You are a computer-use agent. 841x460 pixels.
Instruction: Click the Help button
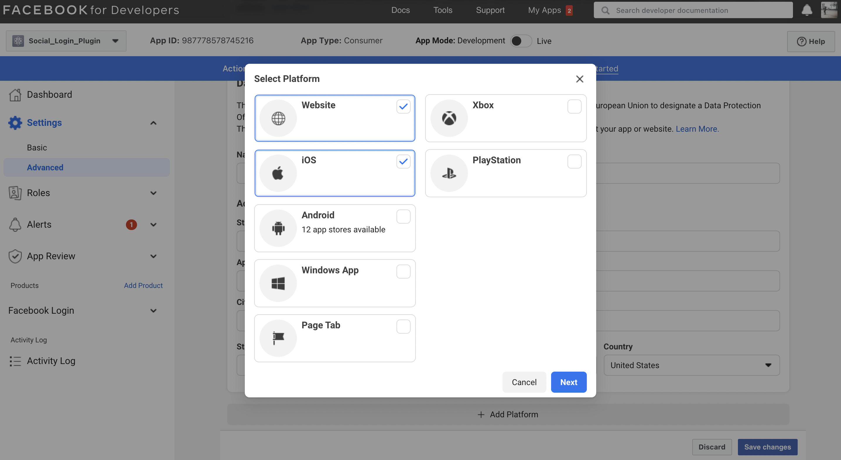[811, 42]
